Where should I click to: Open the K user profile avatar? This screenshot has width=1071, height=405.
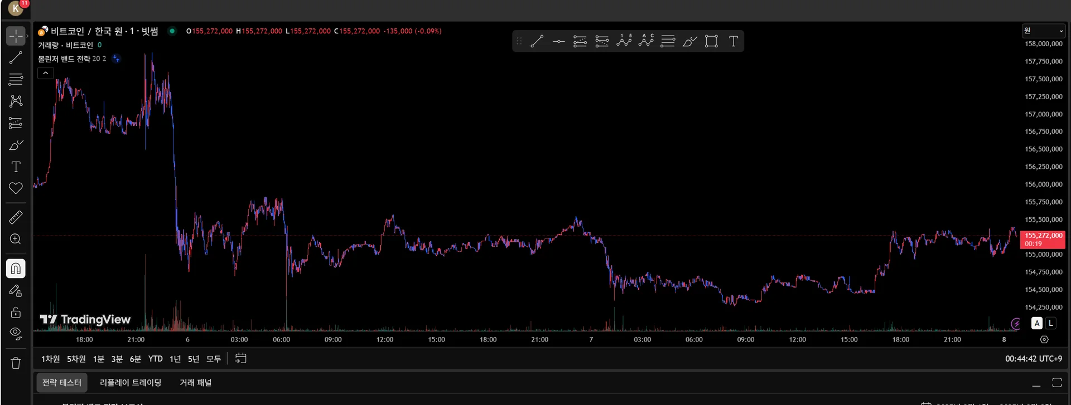click(16, 8)
